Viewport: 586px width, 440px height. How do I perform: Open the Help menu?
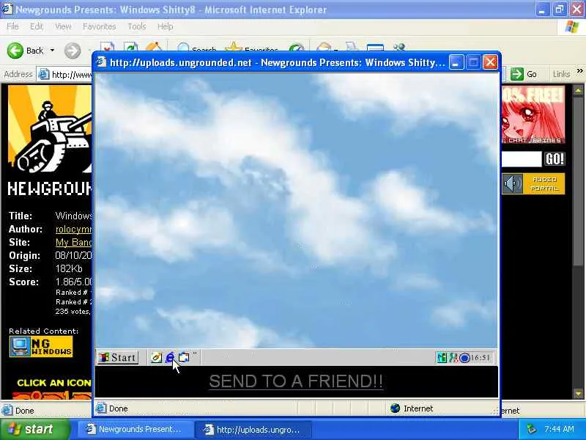(x=166, y=26)
